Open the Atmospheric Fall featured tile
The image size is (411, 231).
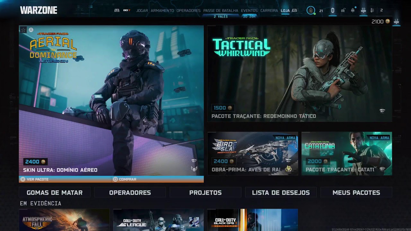point(64,220)
